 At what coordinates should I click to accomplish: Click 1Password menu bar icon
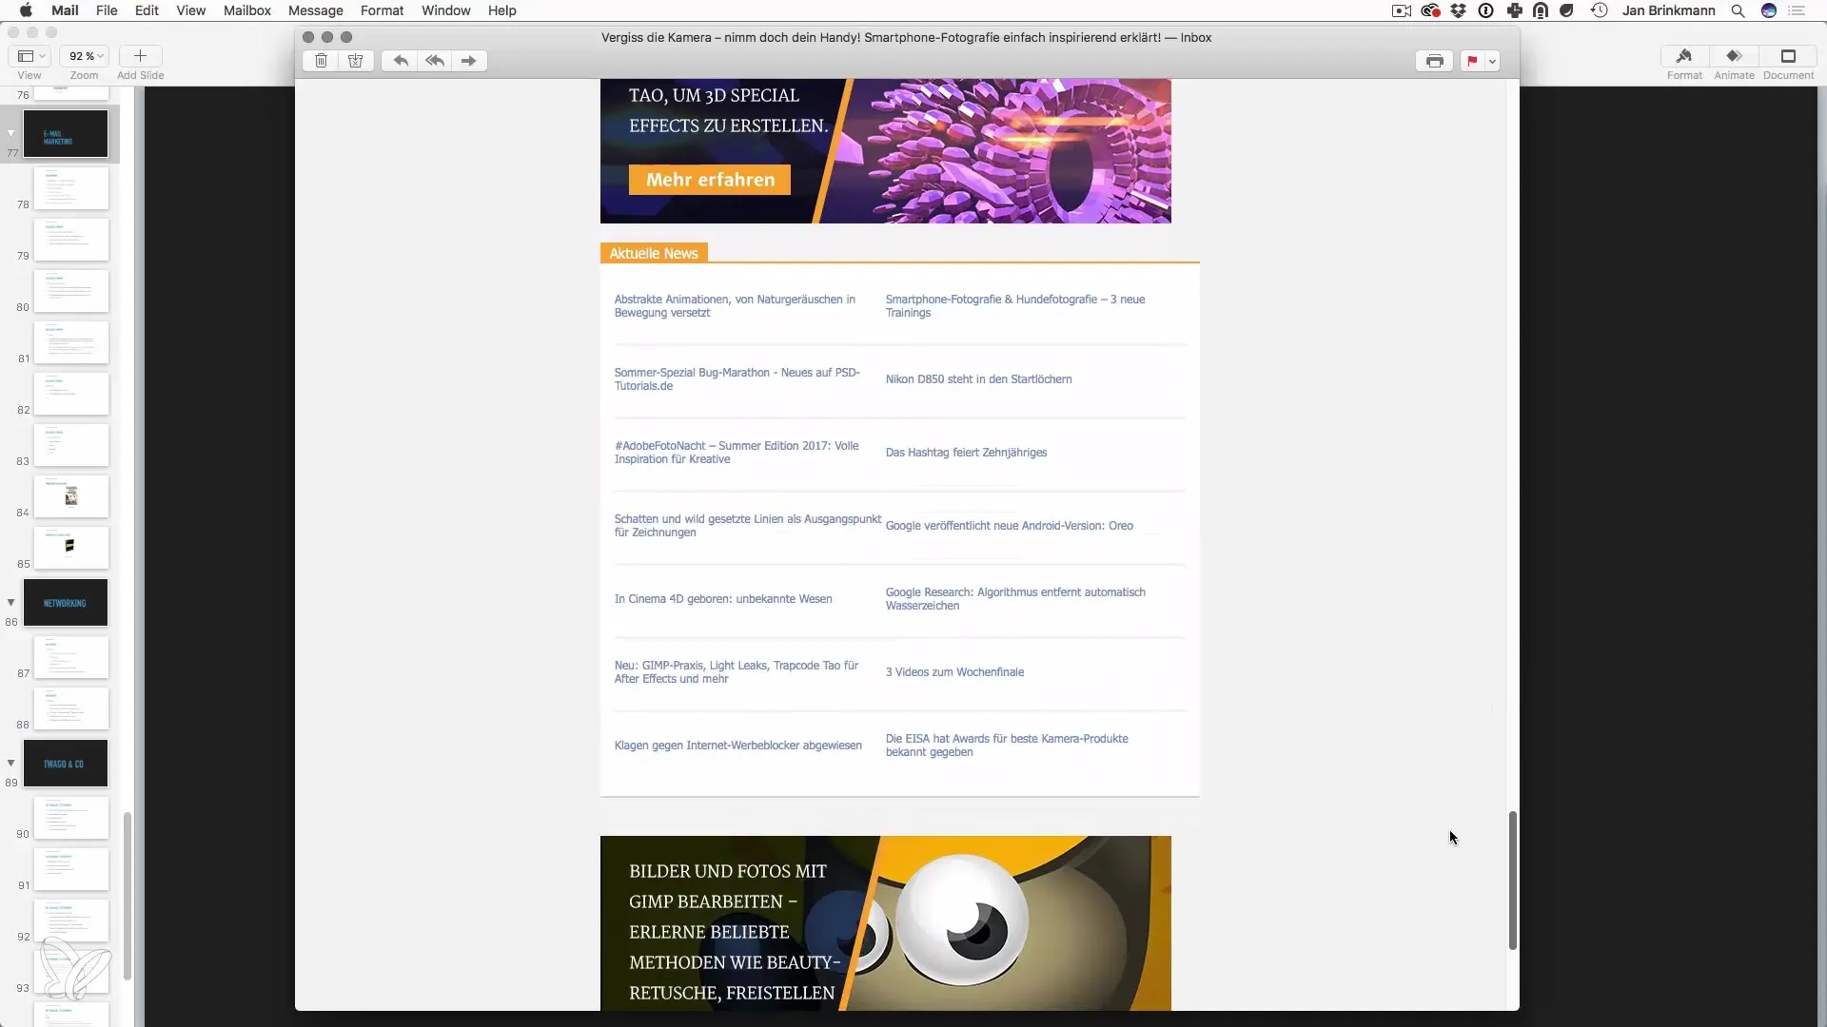1485,10
